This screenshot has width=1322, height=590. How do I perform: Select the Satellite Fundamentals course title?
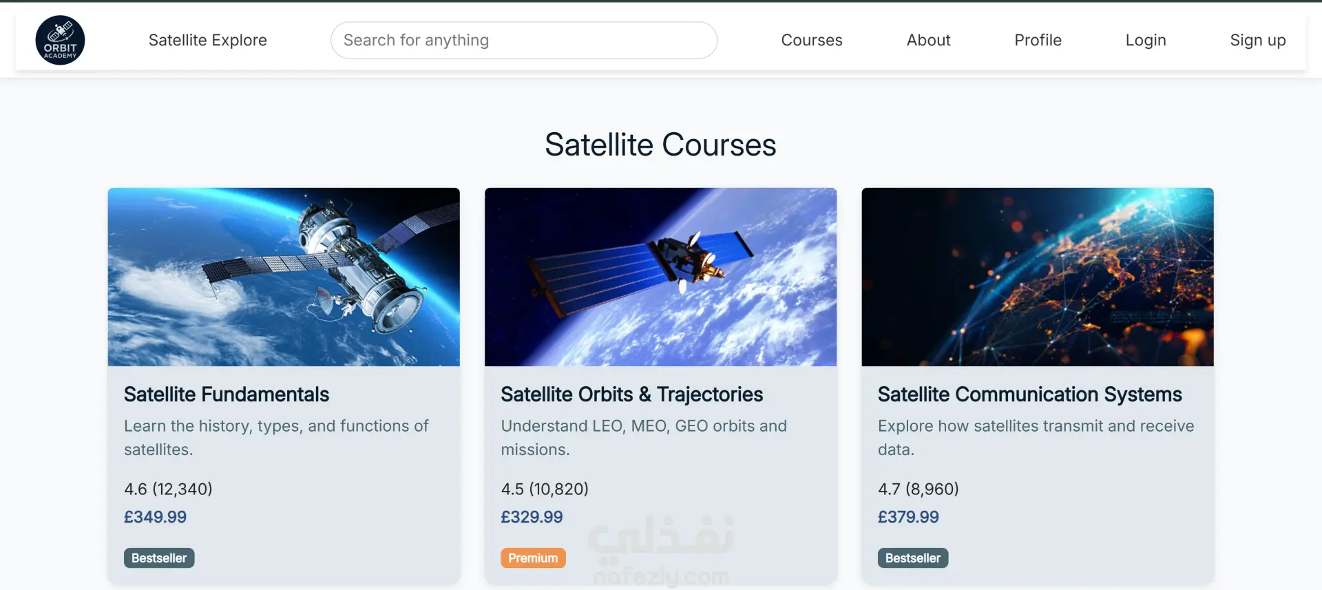pyautogui.click(x=227, y=394)
